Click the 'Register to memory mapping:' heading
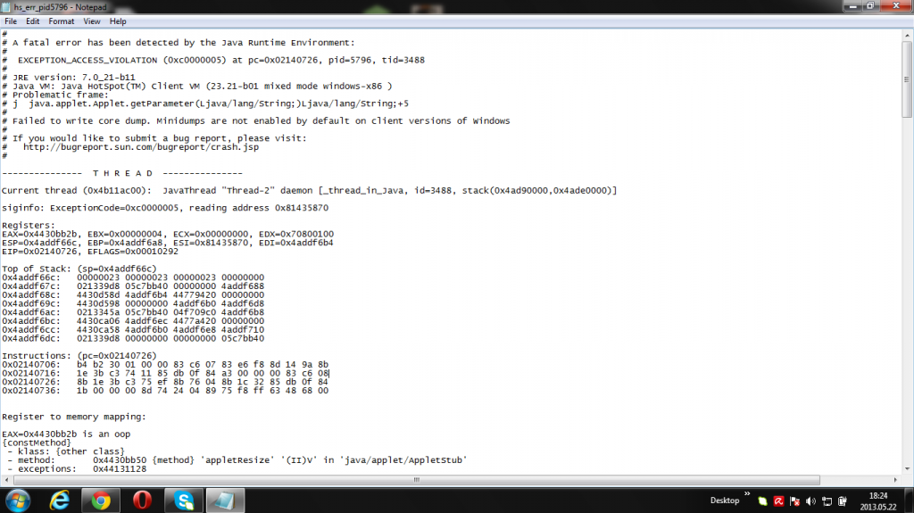This screenshot has width=914, height=513. (74, 417)
